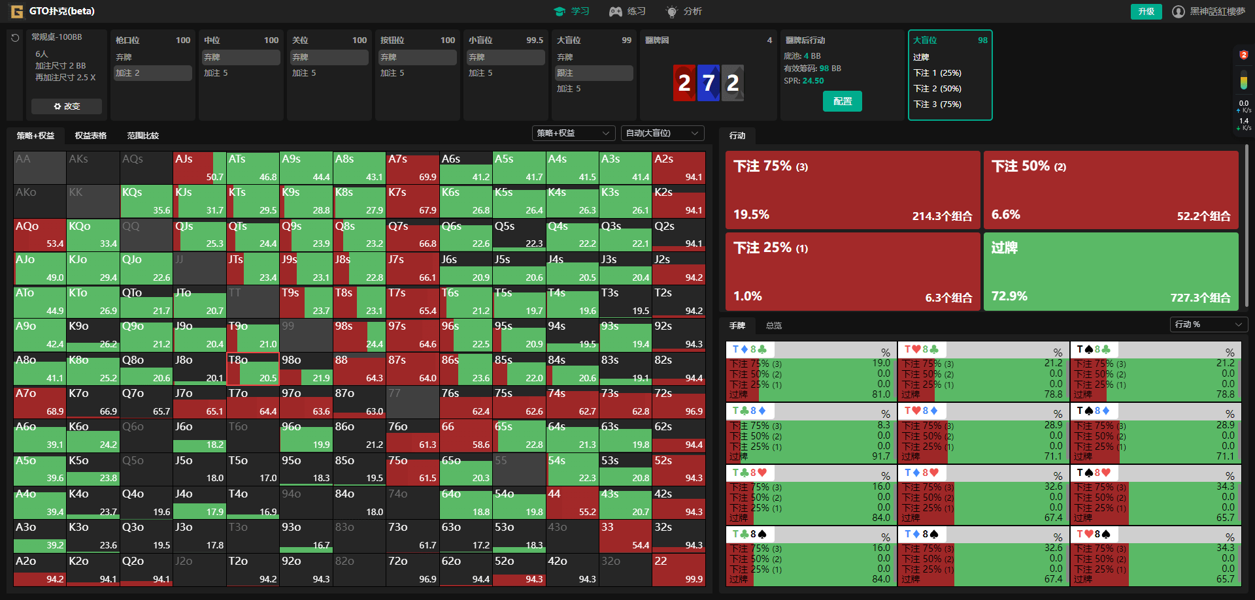Click the green 配置 button
1255x600 pixels.
click(x=842, y=101)
